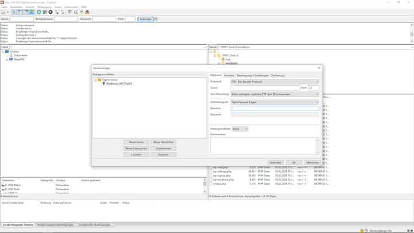Open the Ansicht menu

pyautogui.click(x=29, y=7)
